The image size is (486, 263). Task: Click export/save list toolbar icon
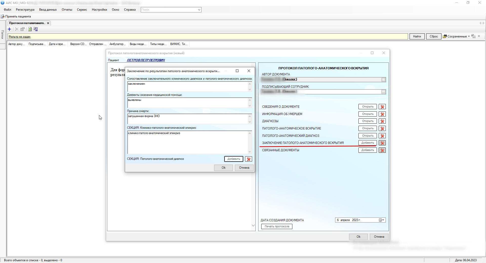point(36,29)
